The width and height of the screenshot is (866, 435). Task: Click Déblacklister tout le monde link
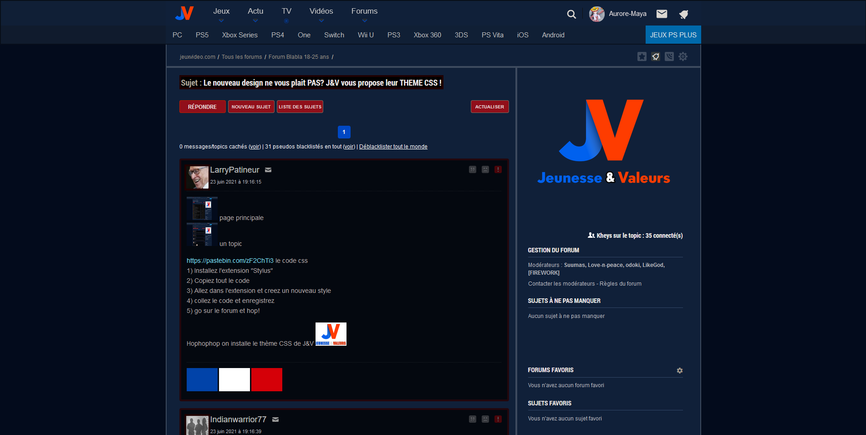(x=393, y=147)
